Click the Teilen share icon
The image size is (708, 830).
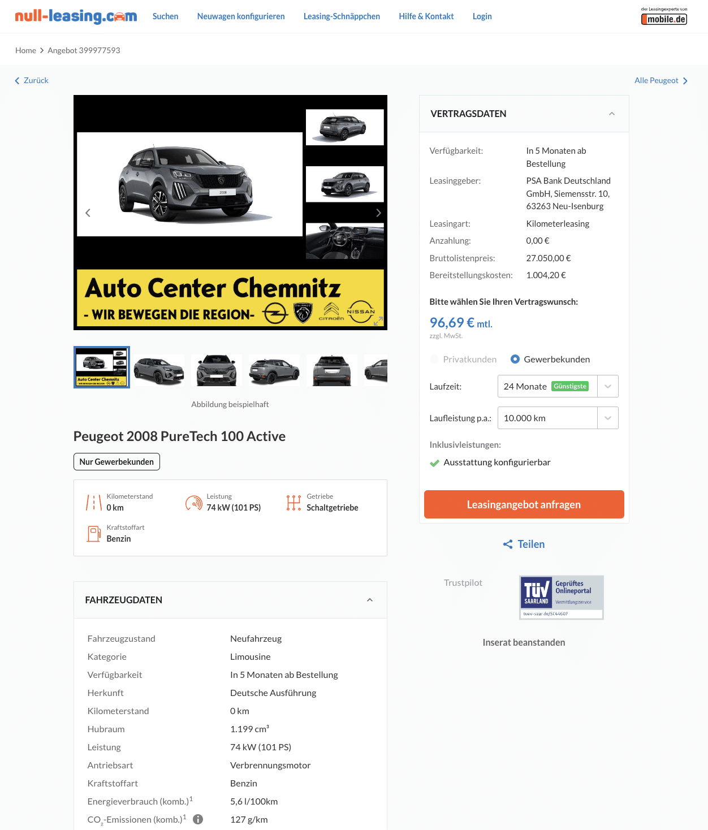click(508, 544)
